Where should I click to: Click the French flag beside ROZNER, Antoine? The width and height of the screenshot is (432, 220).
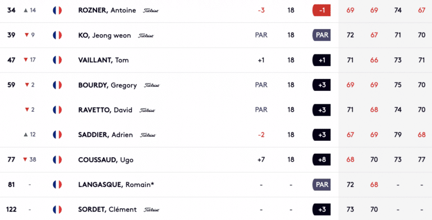57,11
